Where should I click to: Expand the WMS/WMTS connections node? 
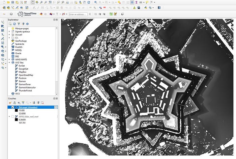coord(9,59)
